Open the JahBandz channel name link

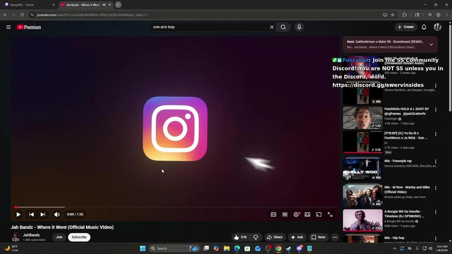[x=31, y=235]
